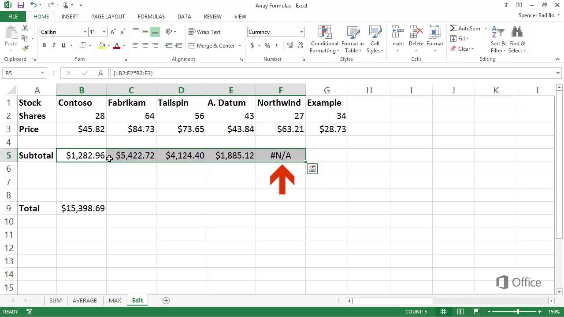Screen dimensions: 564x317
Task: Open the Insert Function dialog
Action: [x=100, y=73]
